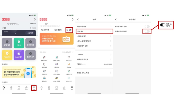Viewport: 191px width, 107px height.
Task: Open the 통신비 조회 card
Action: pyautogui.click(x=30, y=55)
